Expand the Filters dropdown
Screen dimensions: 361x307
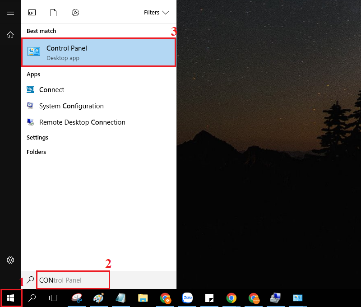point(156,13)
